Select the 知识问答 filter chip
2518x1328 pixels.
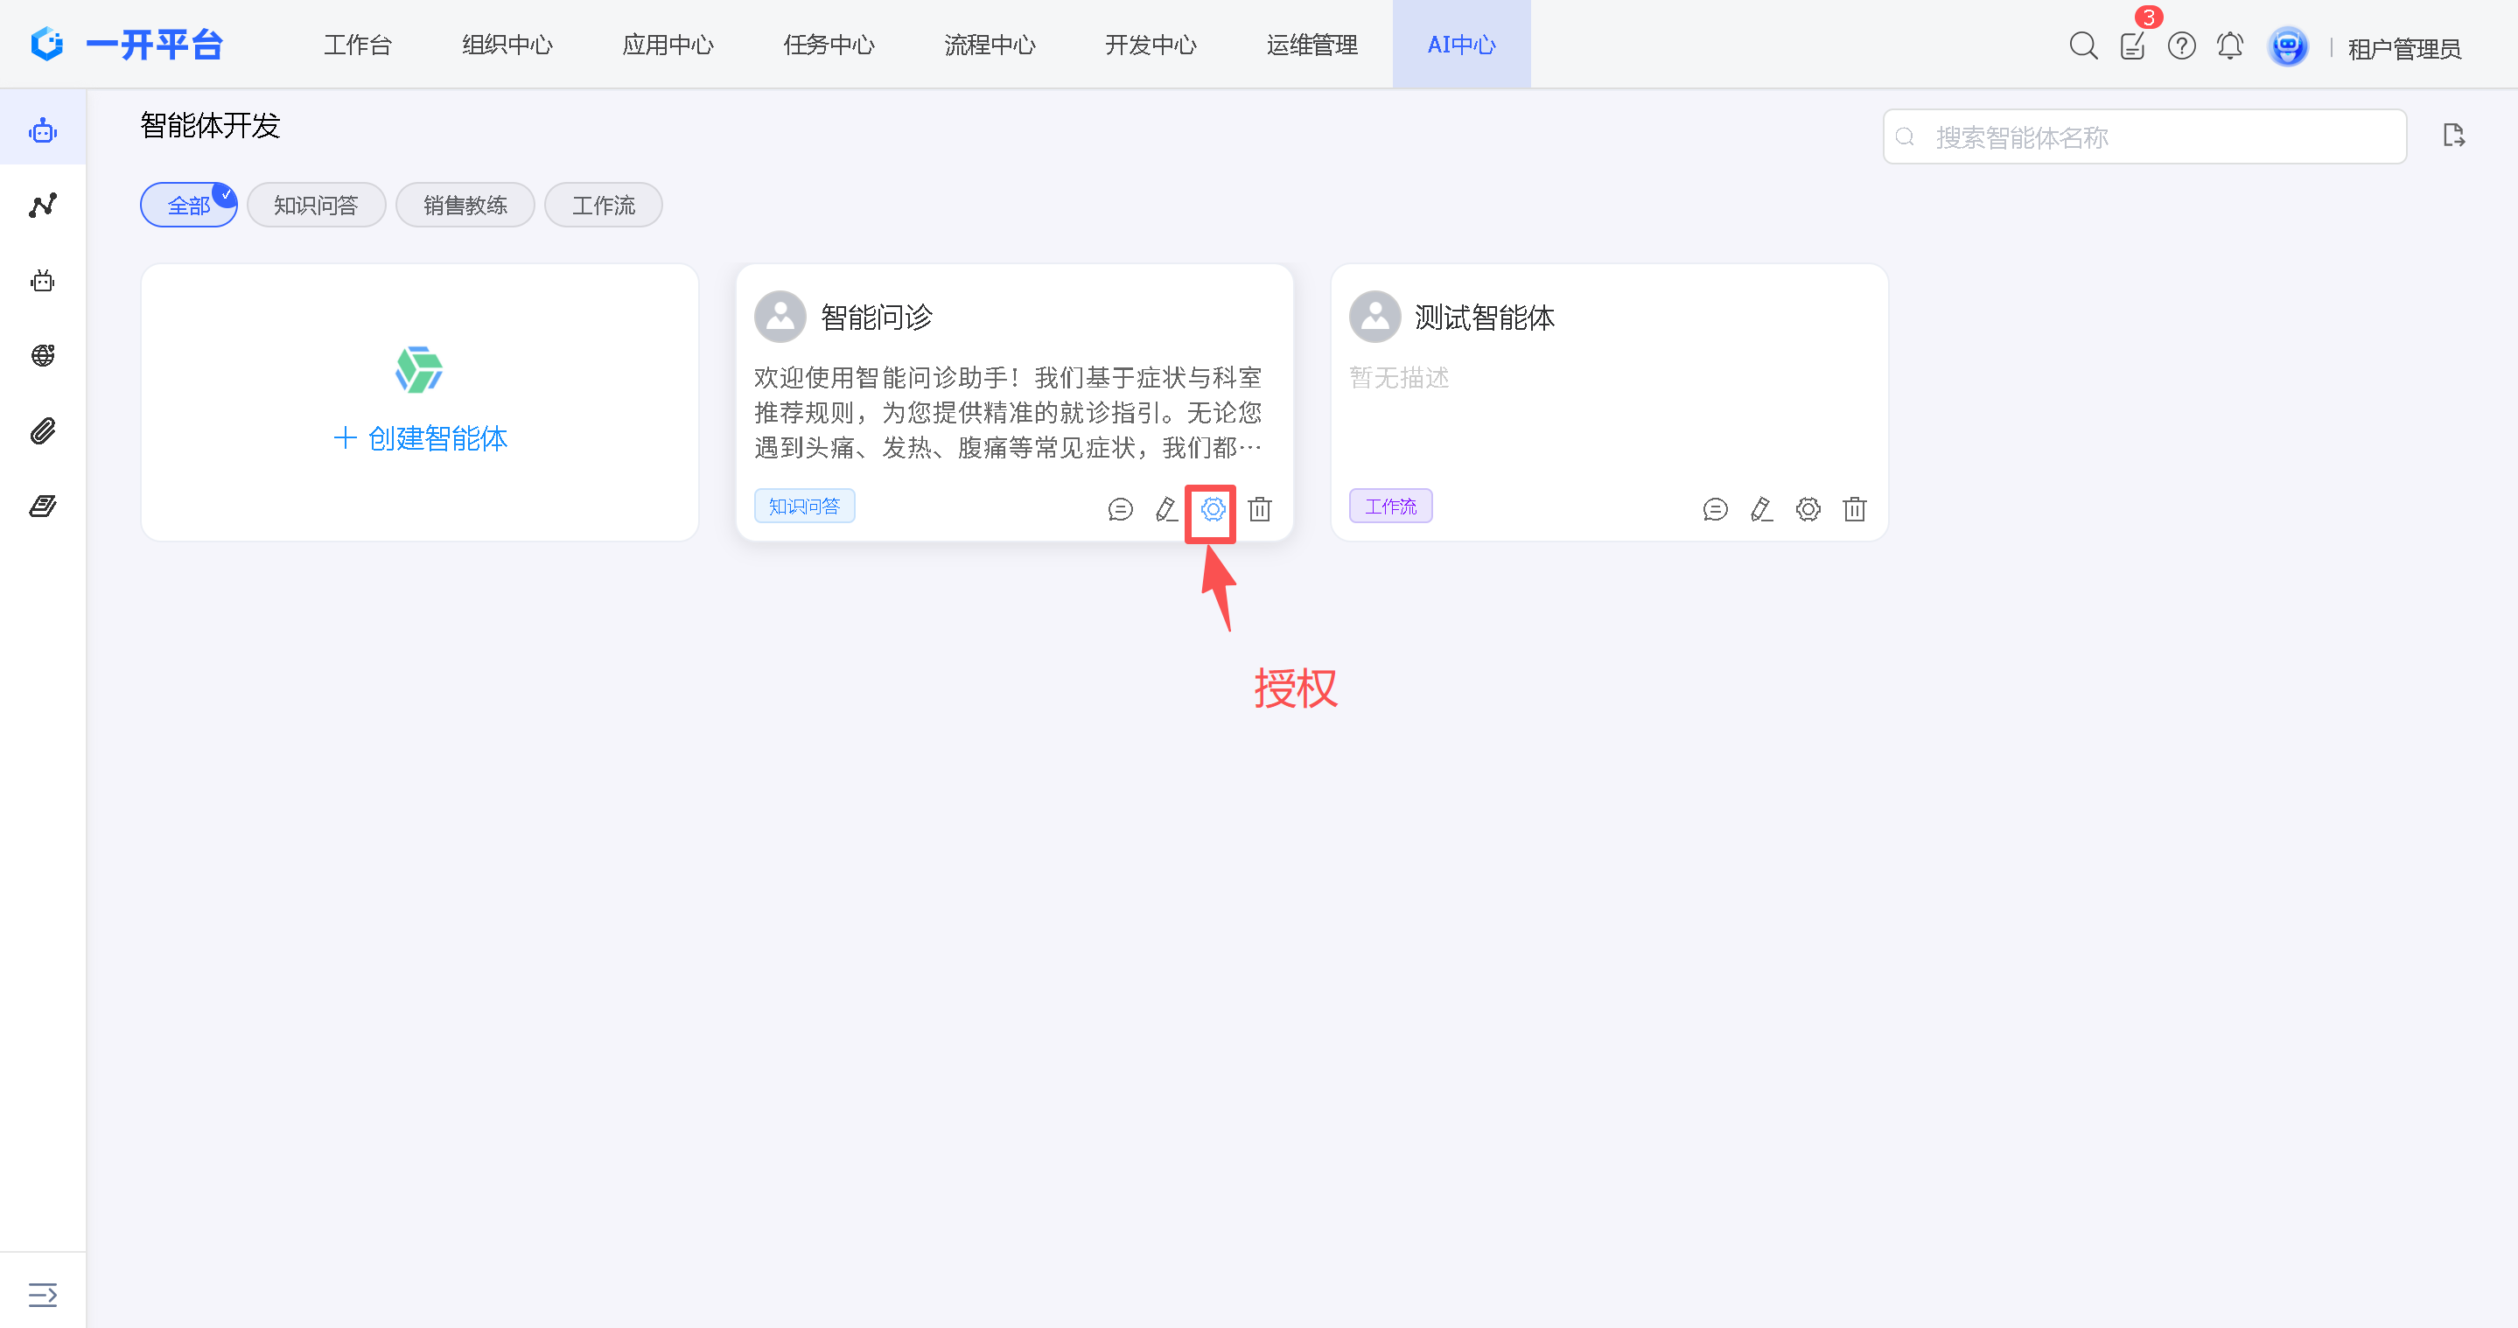click(316, 206)
